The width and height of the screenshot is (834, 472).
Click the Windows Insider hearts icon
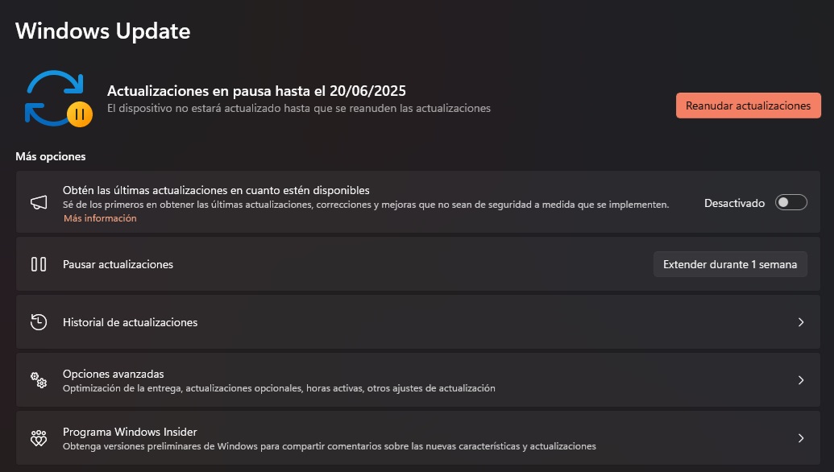click(x=39, y=438)
